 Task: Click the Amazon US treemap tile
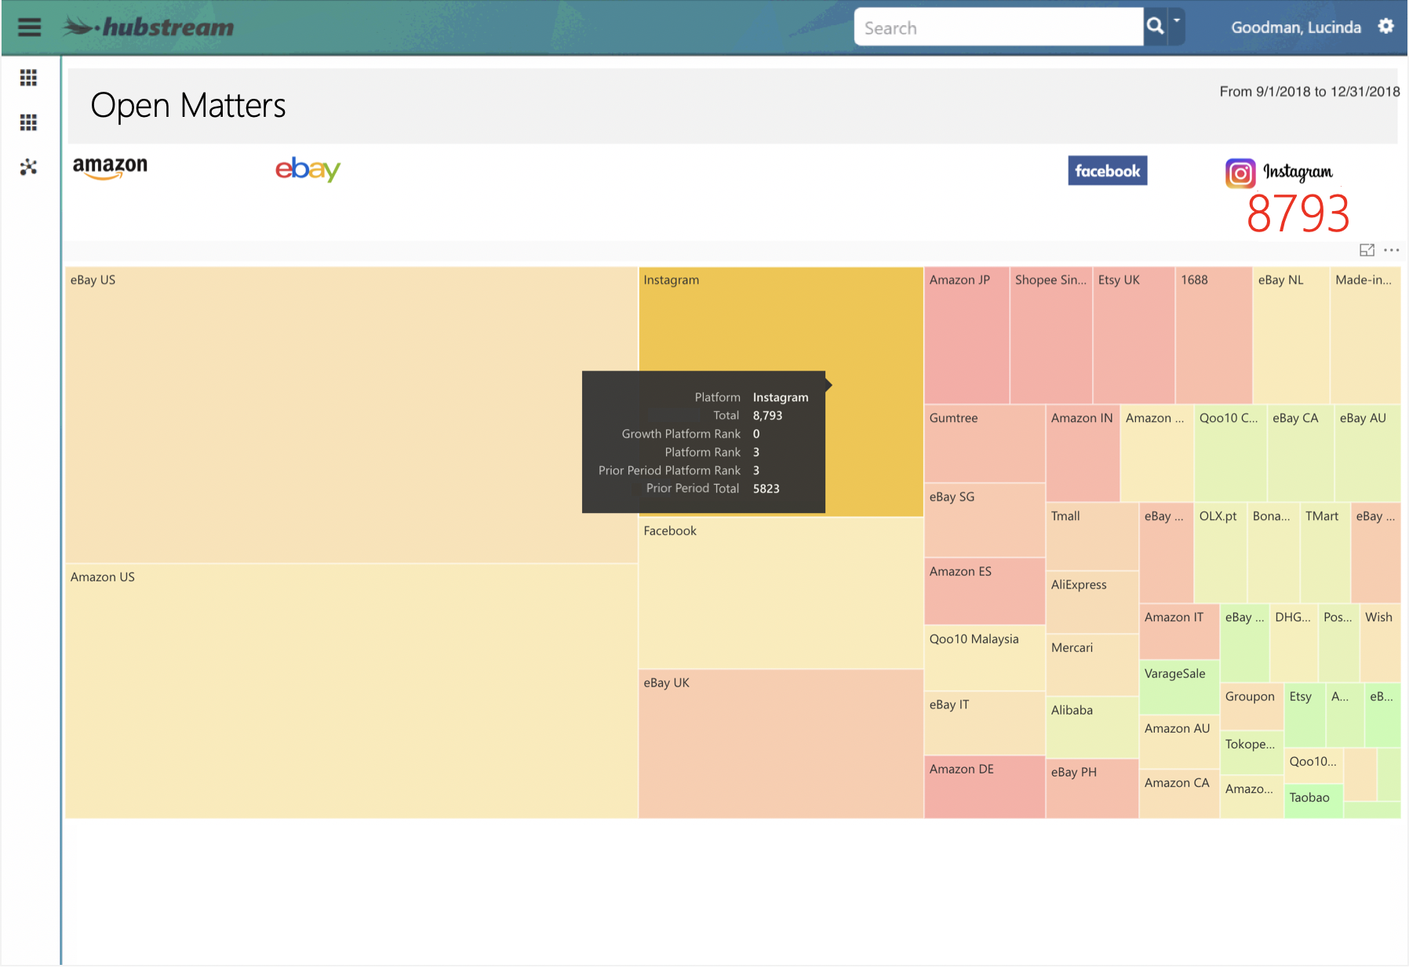point(351,691)
